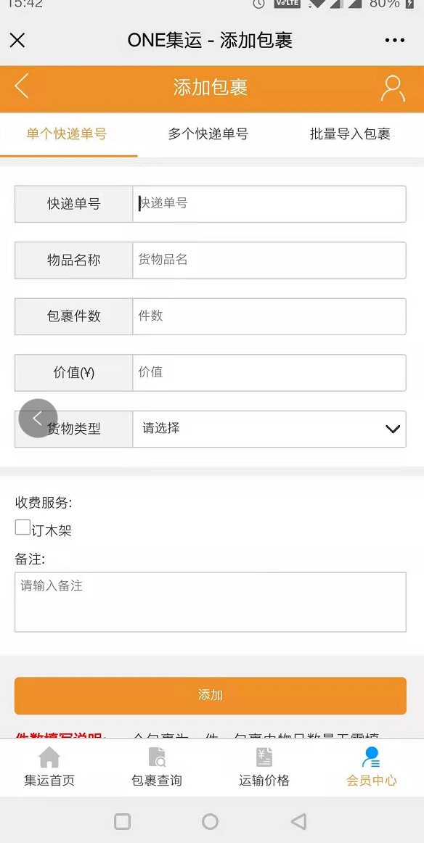Tap the X close page icon
The width and height of the screenshot is (424, 843).
pyautogui.click(x=17, y=41)
